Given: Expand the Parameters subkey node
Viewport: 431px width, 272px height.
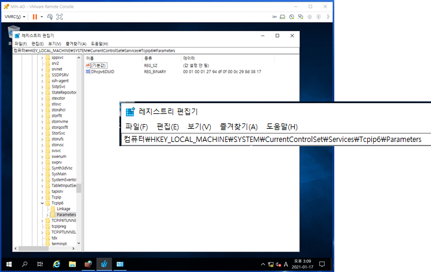Looking at the screenshot, I should [x=48, y=215].
